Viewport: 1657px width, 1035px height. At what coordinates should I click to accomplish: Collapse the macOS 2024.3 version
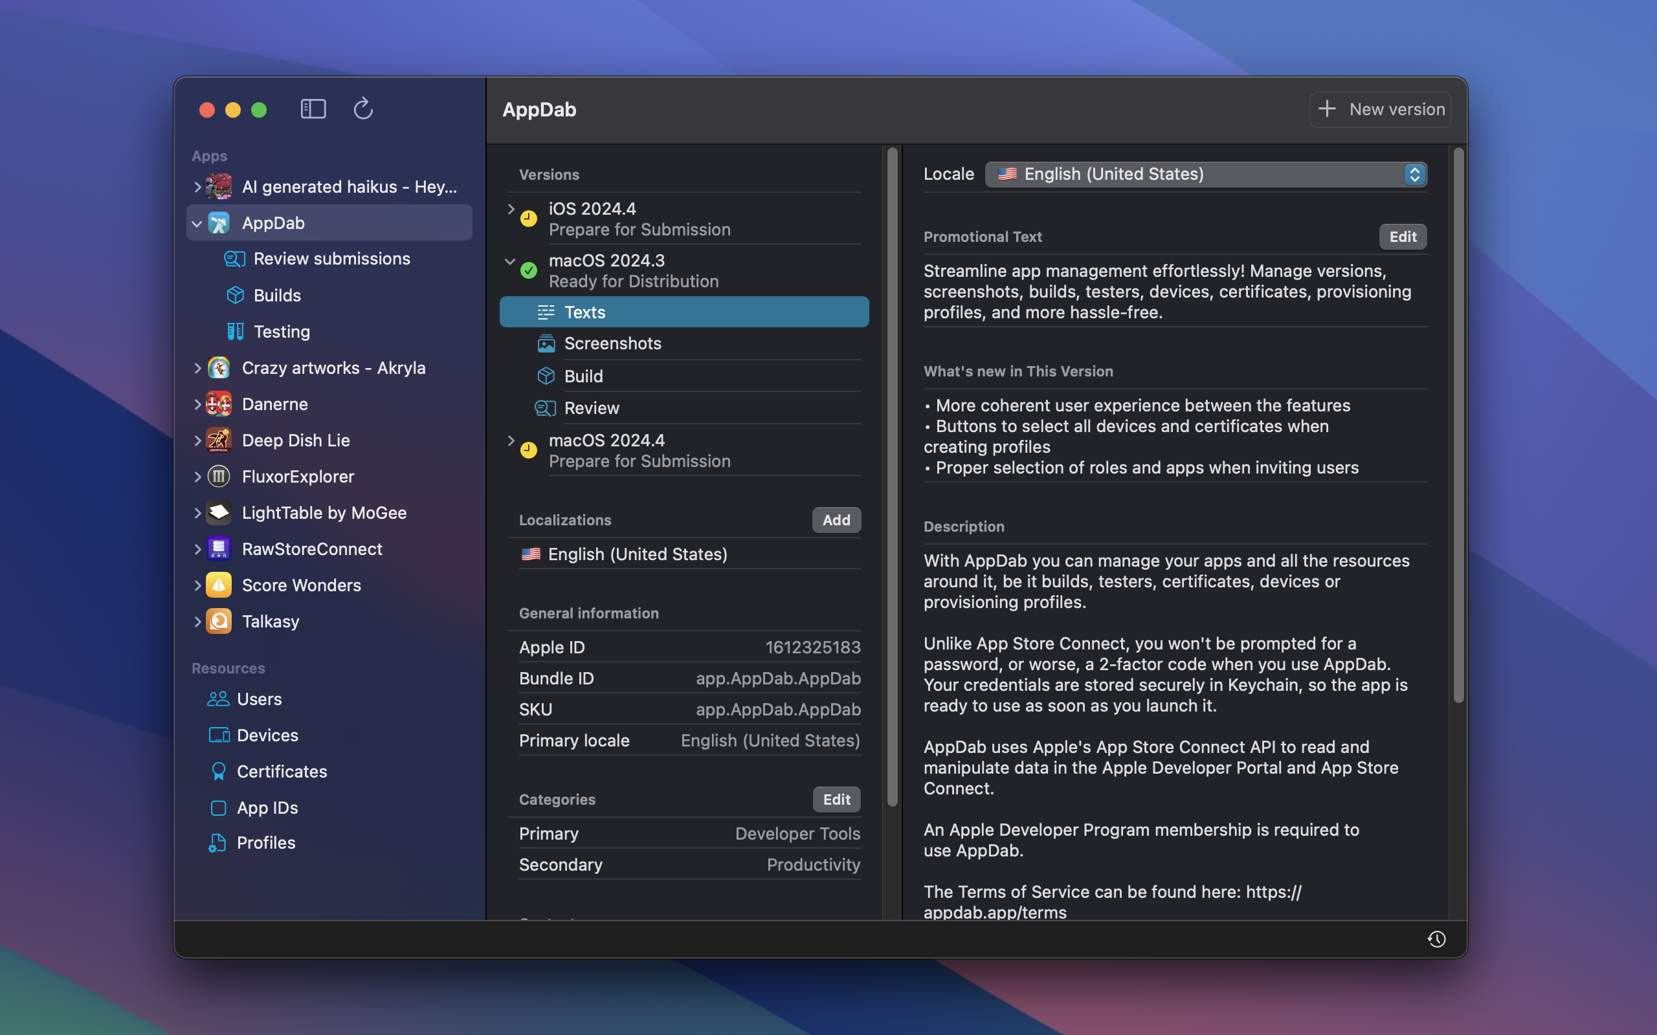click(510, 261)
